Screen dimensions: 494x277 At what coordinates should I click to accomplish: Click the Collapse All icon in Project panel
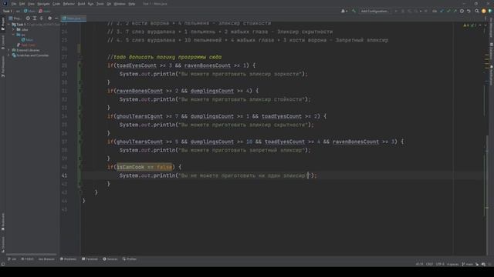(41, 18)
